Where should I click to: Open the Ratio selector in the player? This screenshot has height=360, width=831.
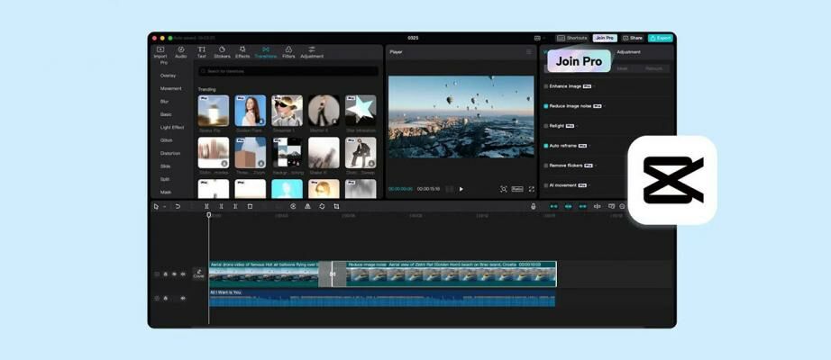(x=517, y=189)
